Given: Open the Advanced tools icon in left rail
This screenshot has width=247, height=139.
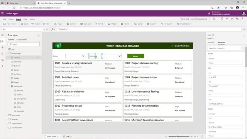Looking at the screenshot, I should tap(2, 66).
